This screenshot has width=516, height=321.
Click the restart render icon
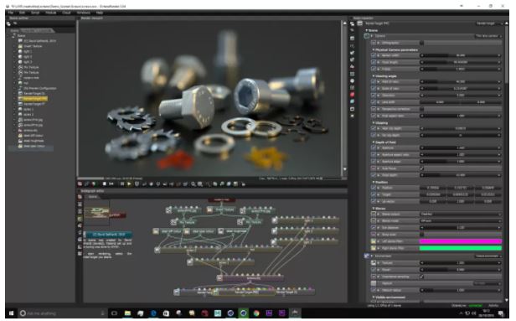tap(111, 184)
